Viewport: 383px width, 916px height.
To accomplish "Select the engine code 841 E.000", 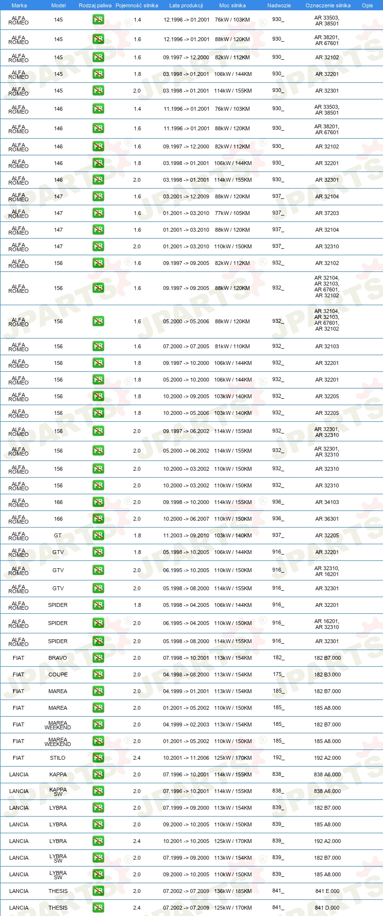I will tap(328, 891).
